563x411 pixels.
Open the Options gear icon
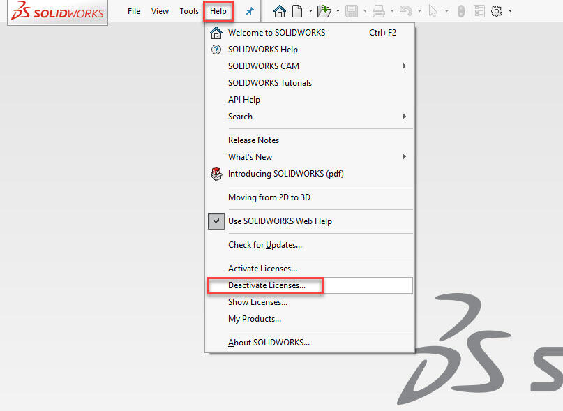(497, 11)
